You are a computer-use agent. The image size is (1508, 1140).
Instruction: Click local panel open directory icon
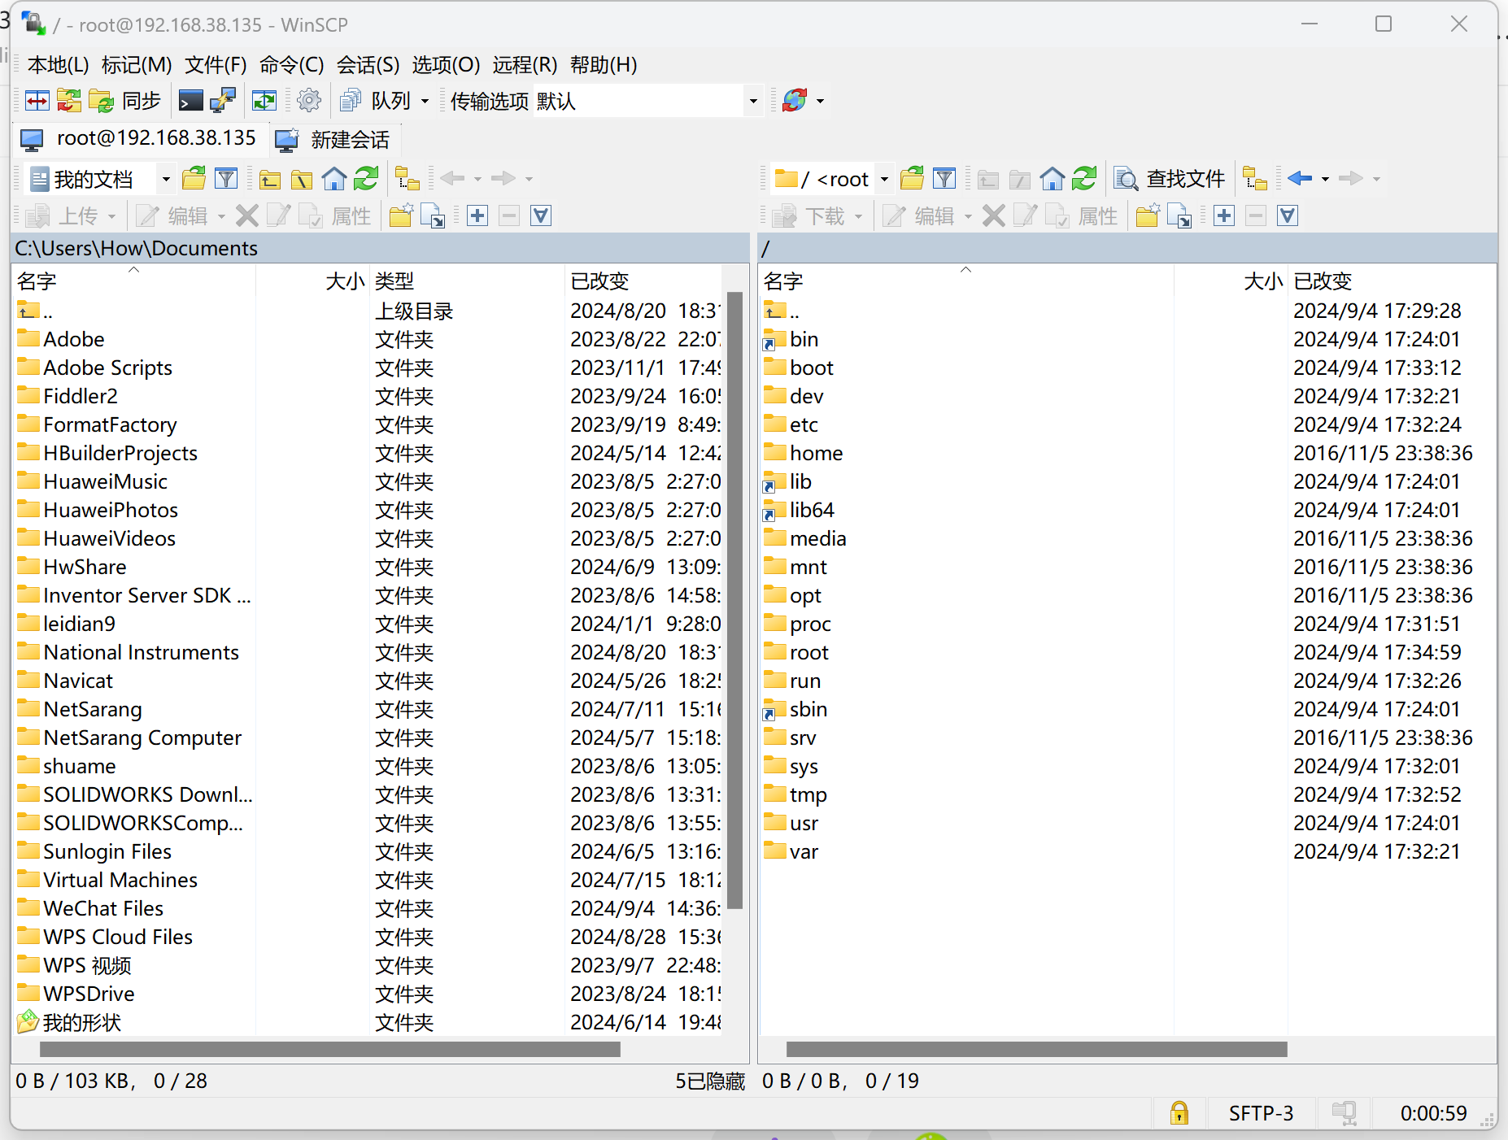point(194,178)
